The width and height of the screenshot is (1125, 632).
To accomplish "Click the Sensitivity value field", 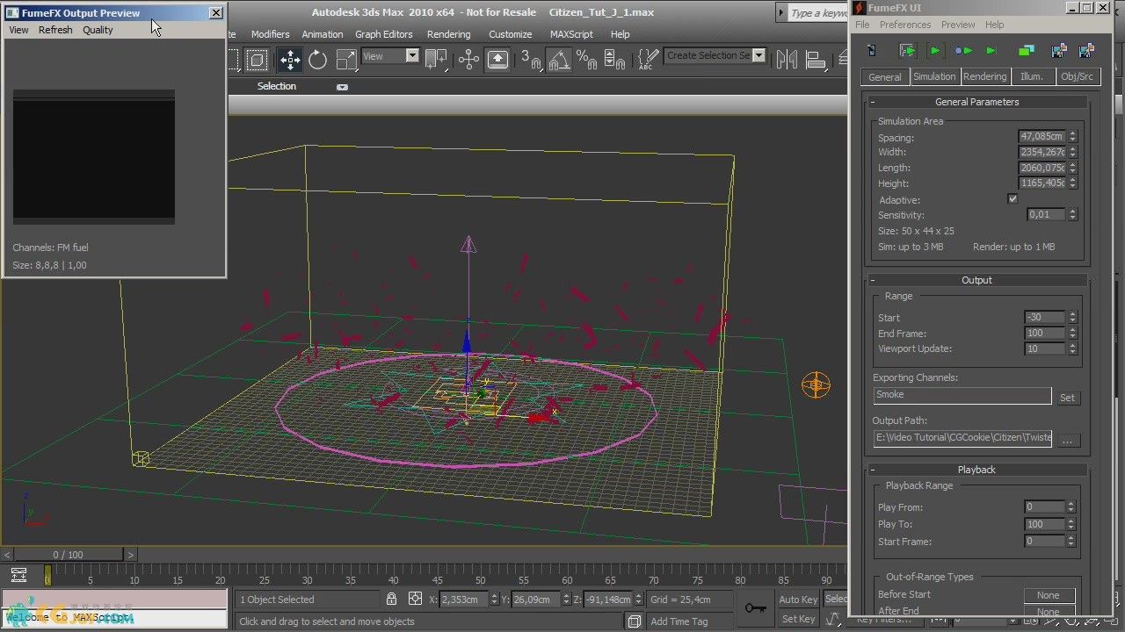I will (1046, 214).
